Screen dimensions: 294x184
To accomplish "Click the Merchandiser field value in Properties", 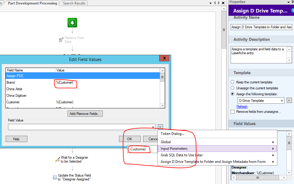I will (265, 173).
